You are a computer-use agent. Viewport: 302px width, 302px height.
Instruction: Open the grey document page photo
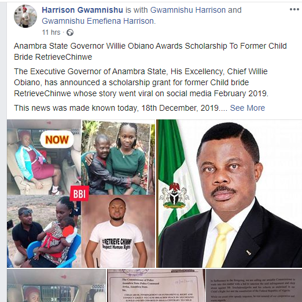pyautogui.click(x=254, y=286)
